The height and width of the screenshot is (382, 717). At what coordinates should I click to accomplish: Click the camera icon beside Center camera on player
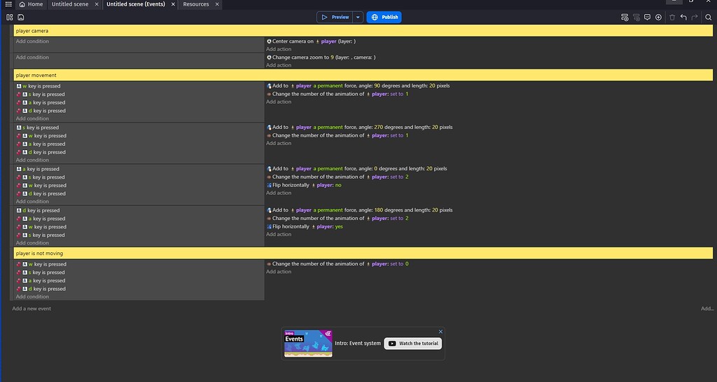click(x=269, y=41)
